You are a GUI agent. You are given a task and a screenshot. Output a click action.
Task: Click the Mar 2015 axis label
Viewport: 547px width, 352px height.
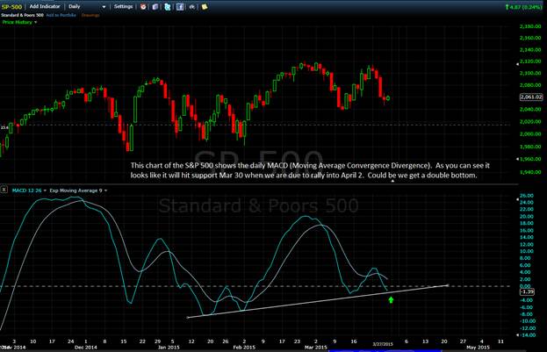(x=316, y=348)
